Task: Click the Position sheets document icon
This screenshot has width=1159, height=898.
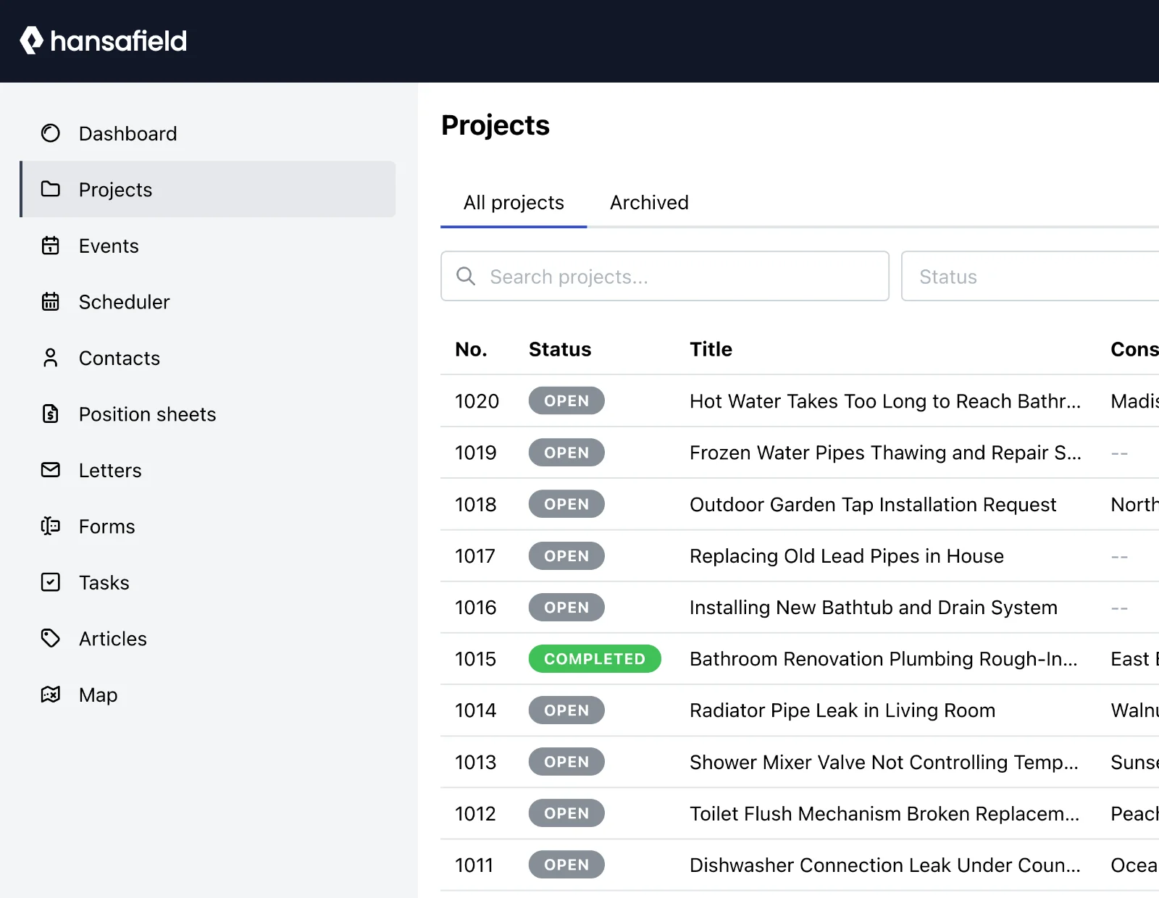Action: pos(50,414)
